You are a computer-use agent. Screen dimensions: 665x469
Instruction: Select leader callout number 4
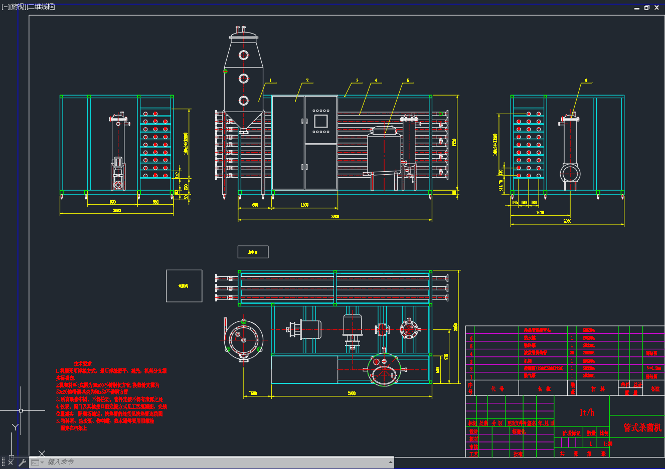point(376,80)
